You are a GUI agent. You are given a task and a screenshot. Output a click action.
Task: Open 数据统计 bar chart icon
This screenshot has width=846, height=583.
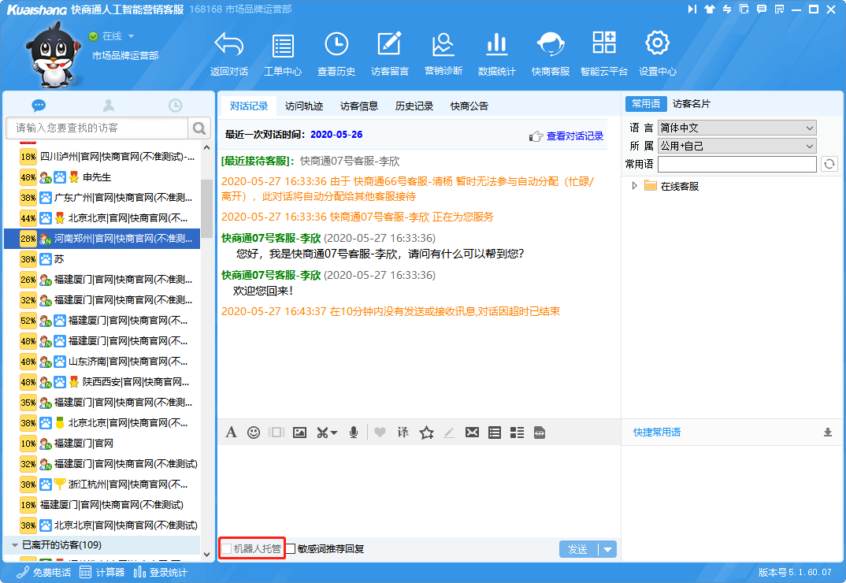496,45
